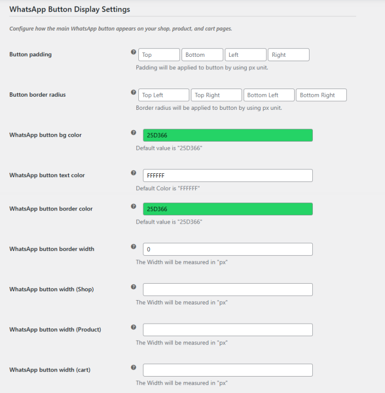Open the WhatsApp button bg color picker

[227, 136]
